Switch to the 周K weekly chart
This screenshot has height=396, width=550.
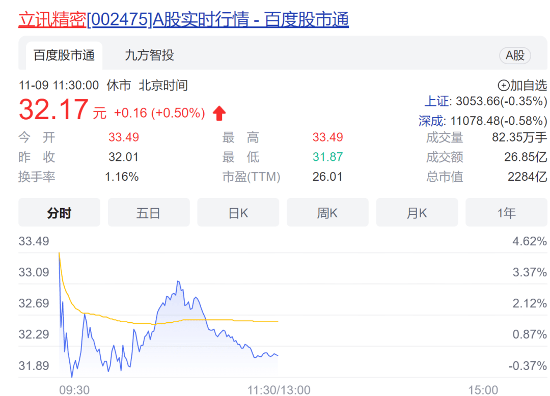click(327, 212)
